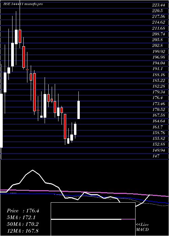
Task: Click the 12MA : 167.8 readout
Action: pyautogui.click(x=23, y=231)
